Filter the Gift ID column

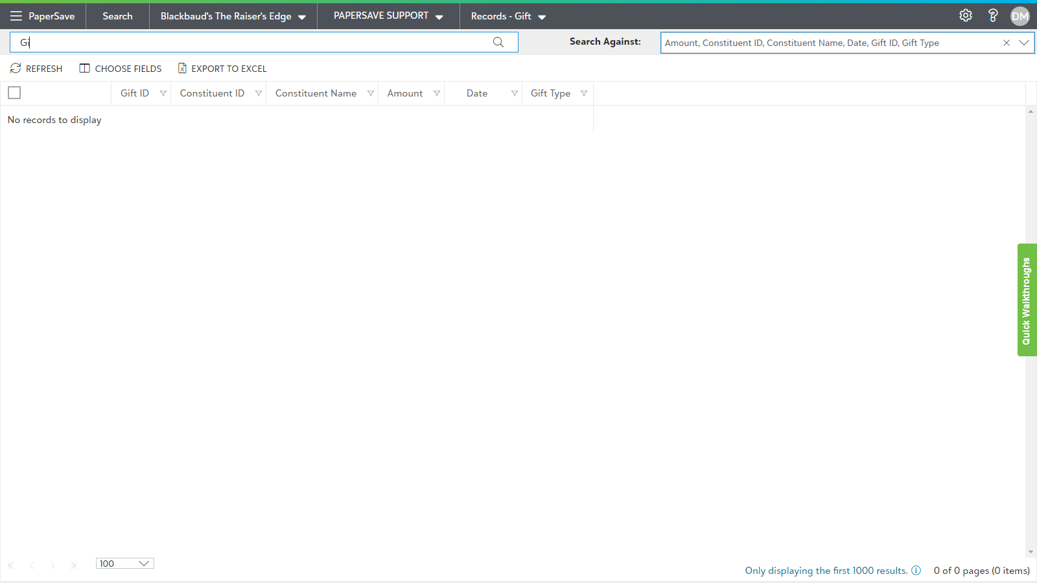pos(163,93)
